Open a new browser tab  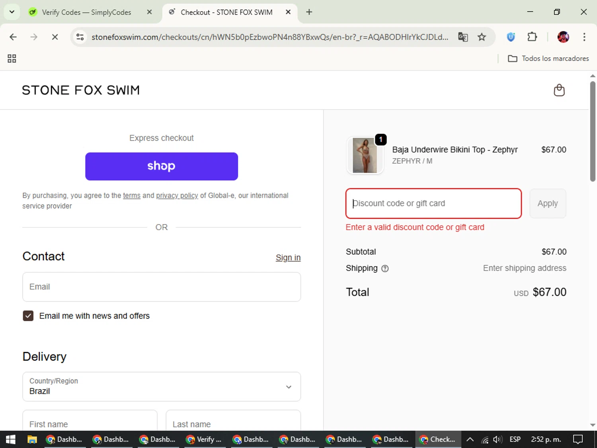pos(309,12)
